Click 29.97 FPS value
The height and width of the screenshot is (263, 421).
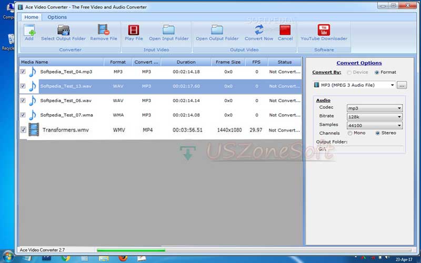click(256, 130)
